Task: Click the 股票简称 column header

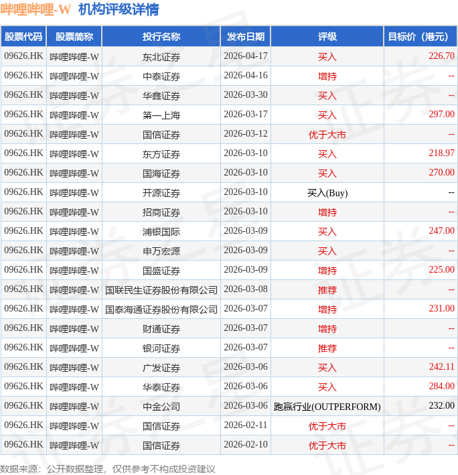Action: 74,37
